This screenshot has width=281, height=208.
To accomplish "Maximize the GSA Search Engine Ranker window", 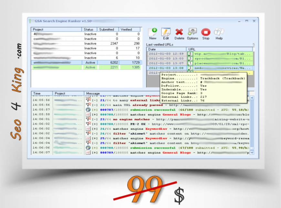I will click(x=246, y=21).
